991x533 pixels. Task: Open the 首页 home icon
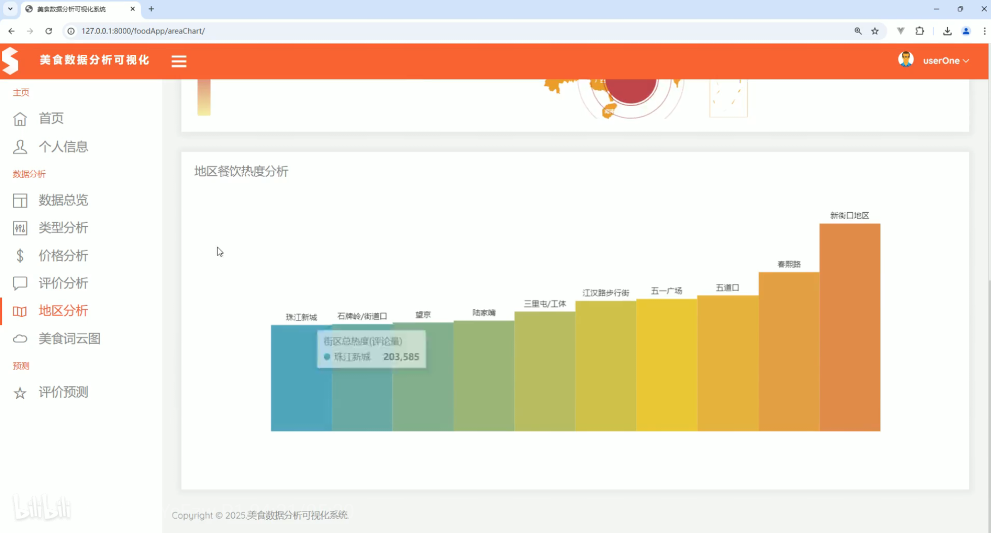[20, 119]
